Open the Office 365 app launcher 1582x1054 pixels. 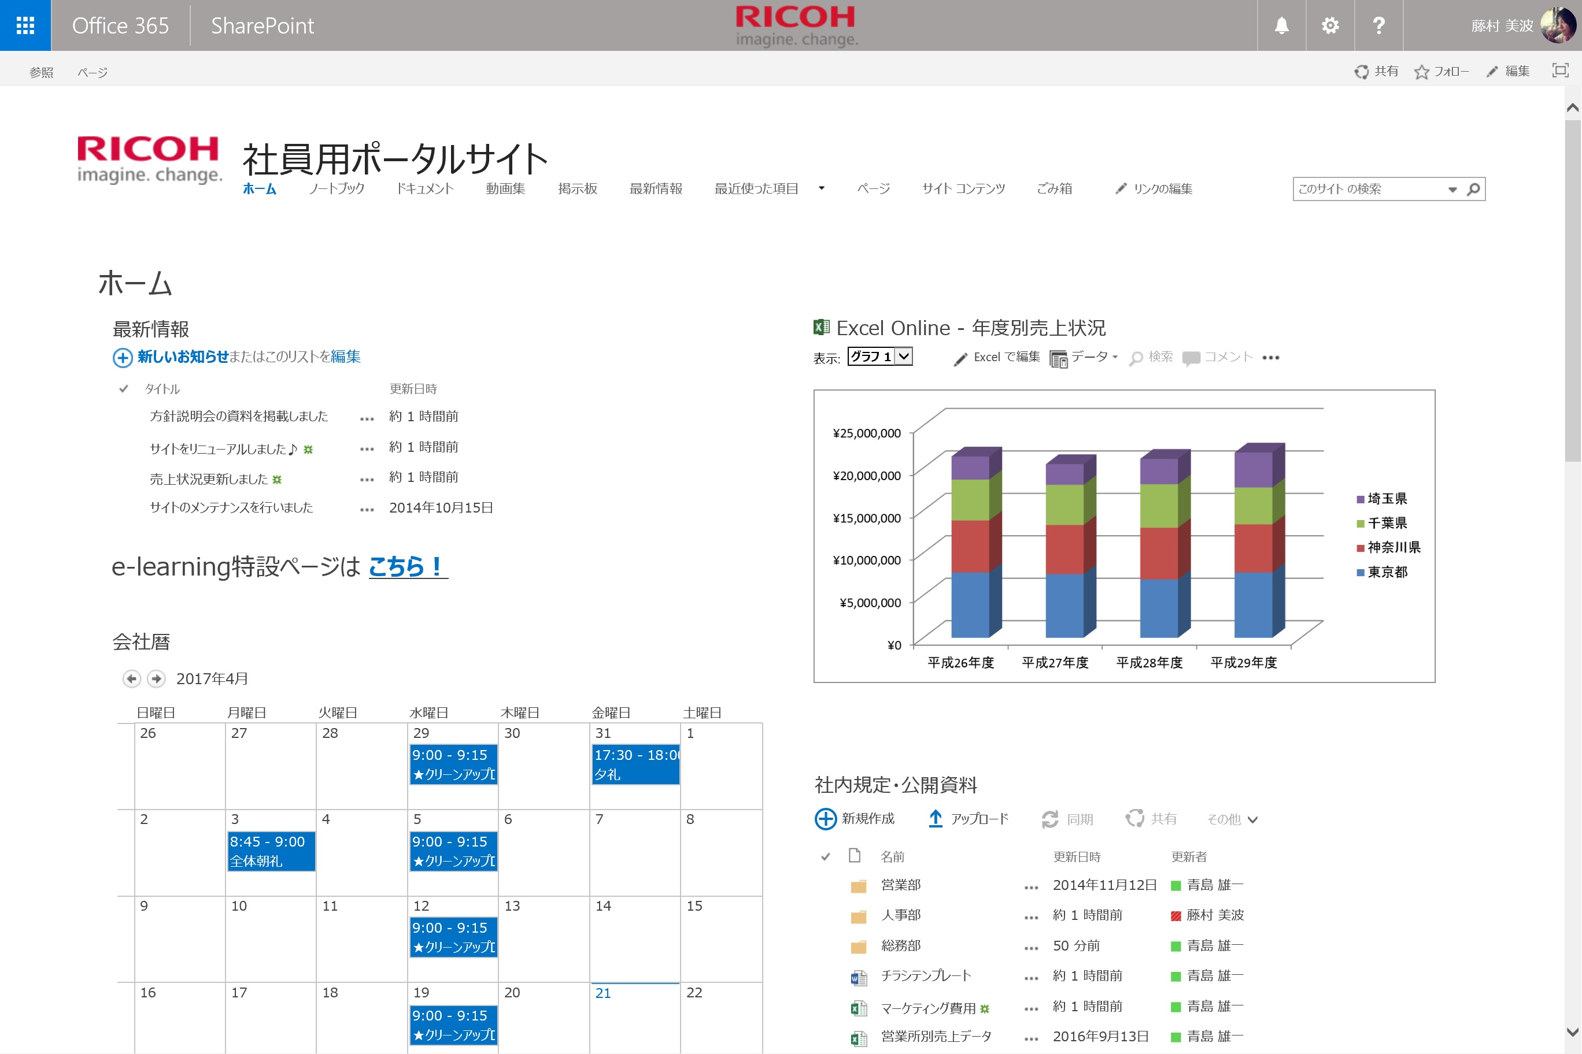click(x=25, y=25)
